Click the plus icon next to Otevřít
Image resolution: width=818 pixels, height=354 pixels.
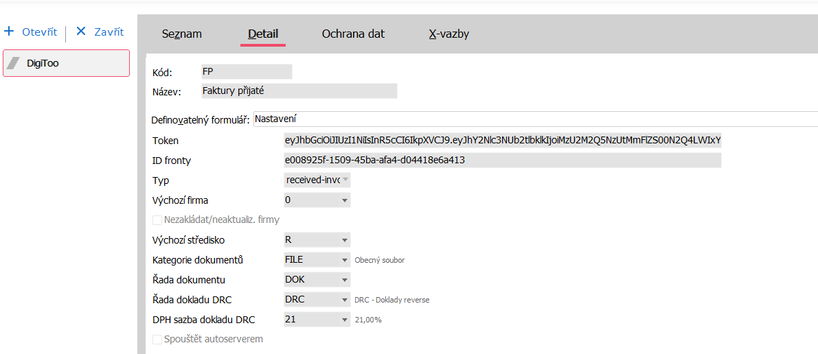click(10, 32)
